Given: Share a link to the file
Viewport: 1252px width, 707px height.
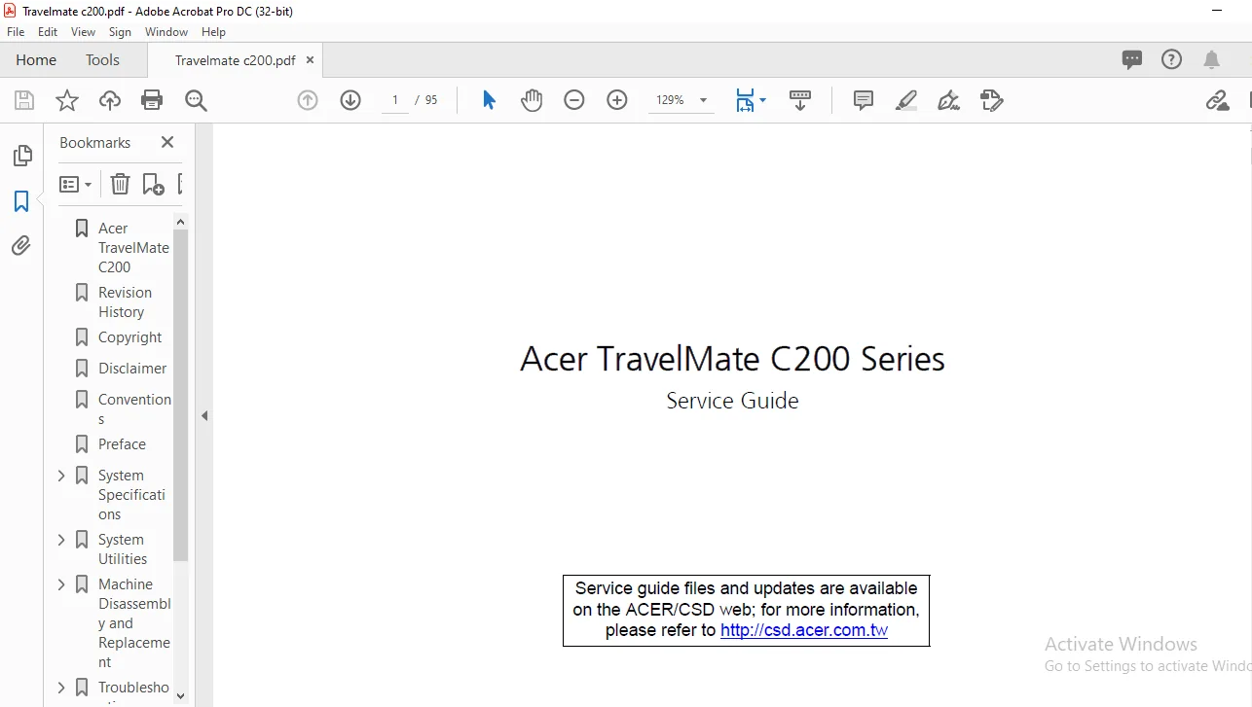Looking at the screenshot, I should pos(1217,100).
